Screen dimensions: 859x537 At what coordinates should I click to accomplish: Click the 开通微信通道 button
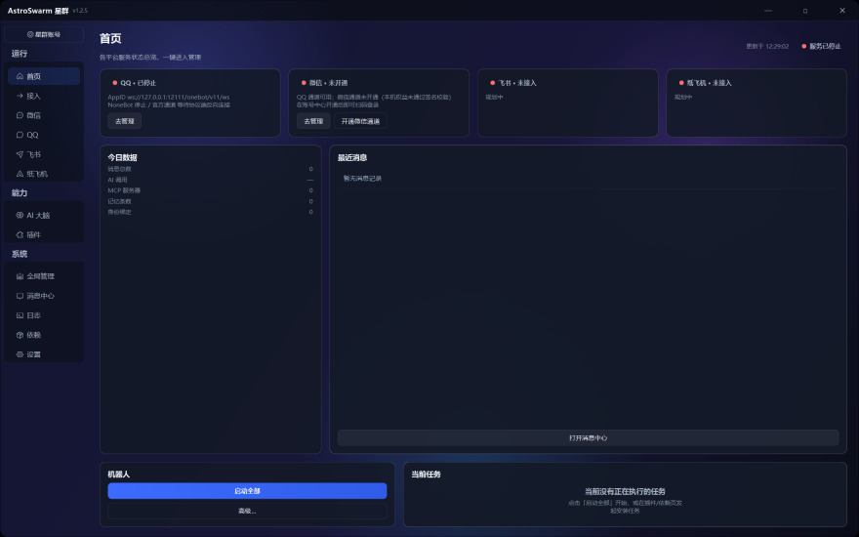click(360, 121)
